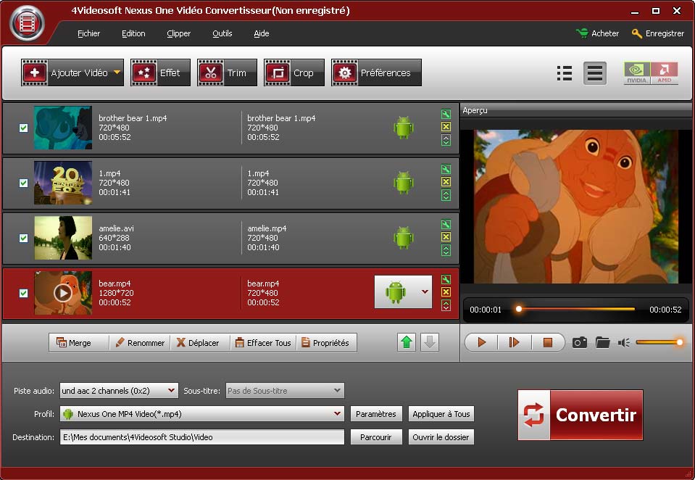695x480 pixels.
Task: Remove amelie.avi using its yellow X icon
Action: (446, 237)
